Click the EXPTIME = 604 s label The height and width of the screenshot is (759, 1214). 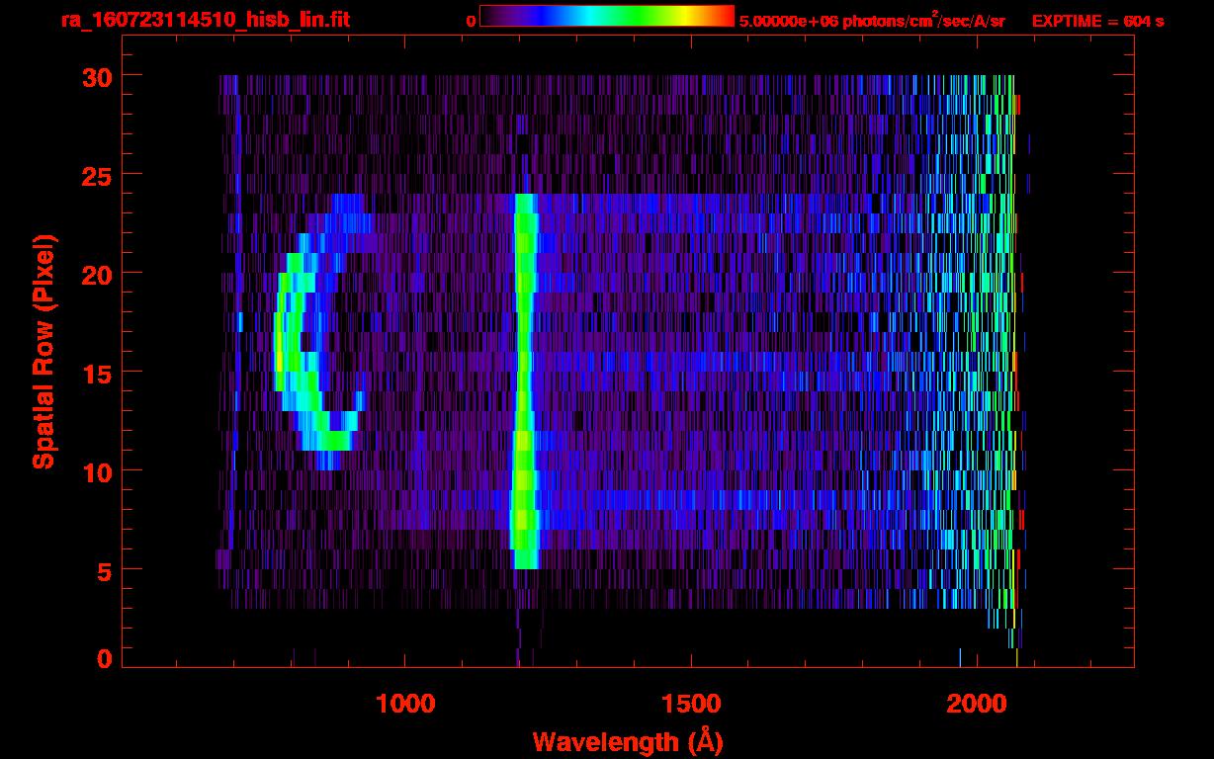pos(1097,21)
